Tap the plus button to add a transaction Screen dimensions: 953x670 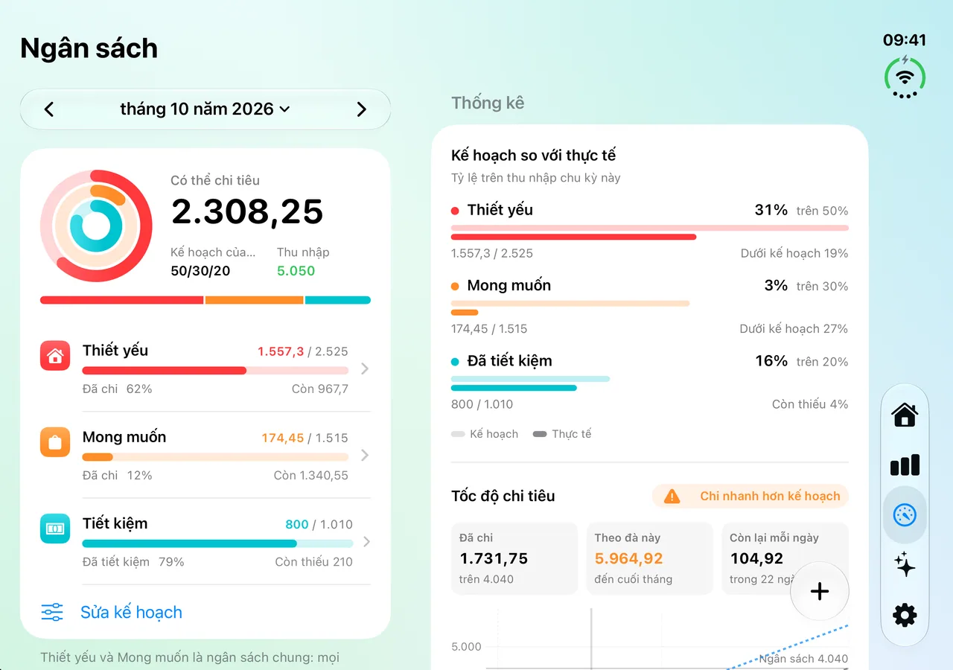click(x=820, y=592)
